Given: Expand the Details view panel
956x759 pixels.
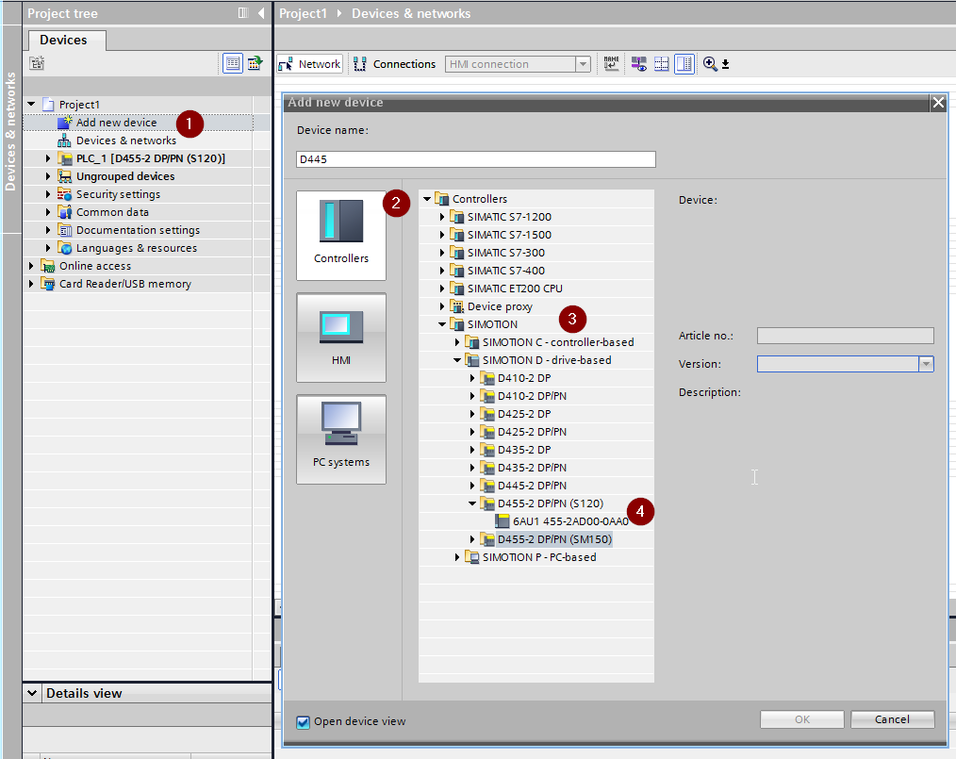Looking at the screenshot, I should tap(32, 693).
